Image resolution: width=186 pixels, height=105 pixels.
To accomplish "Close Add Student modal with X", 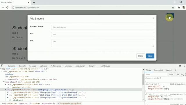I will [x=153, y=18].
